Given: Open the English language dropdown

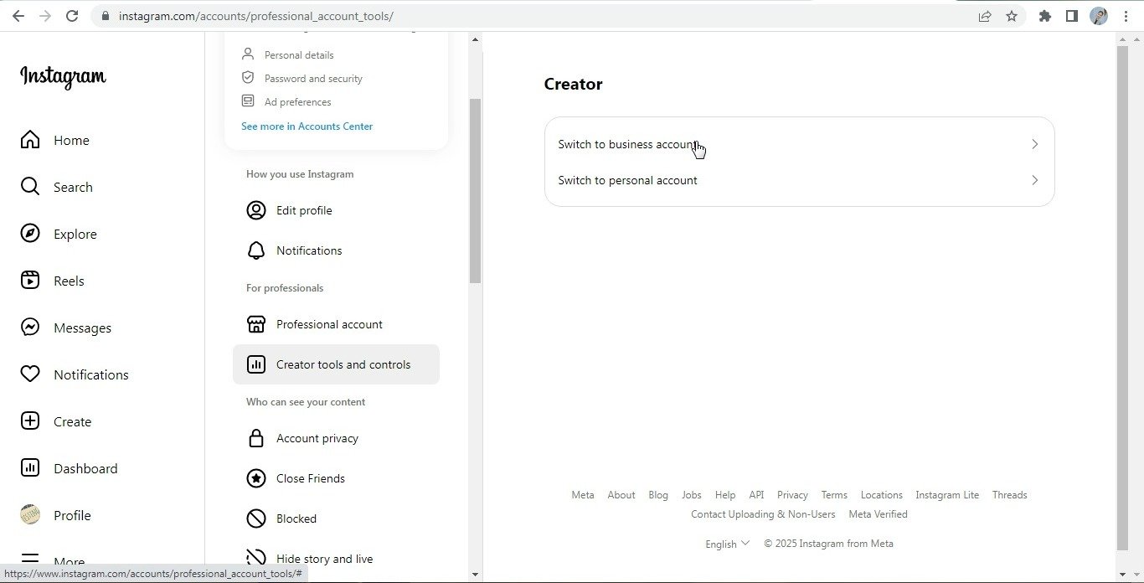Looking at the screenshot, I should click(x=727, y=544).
